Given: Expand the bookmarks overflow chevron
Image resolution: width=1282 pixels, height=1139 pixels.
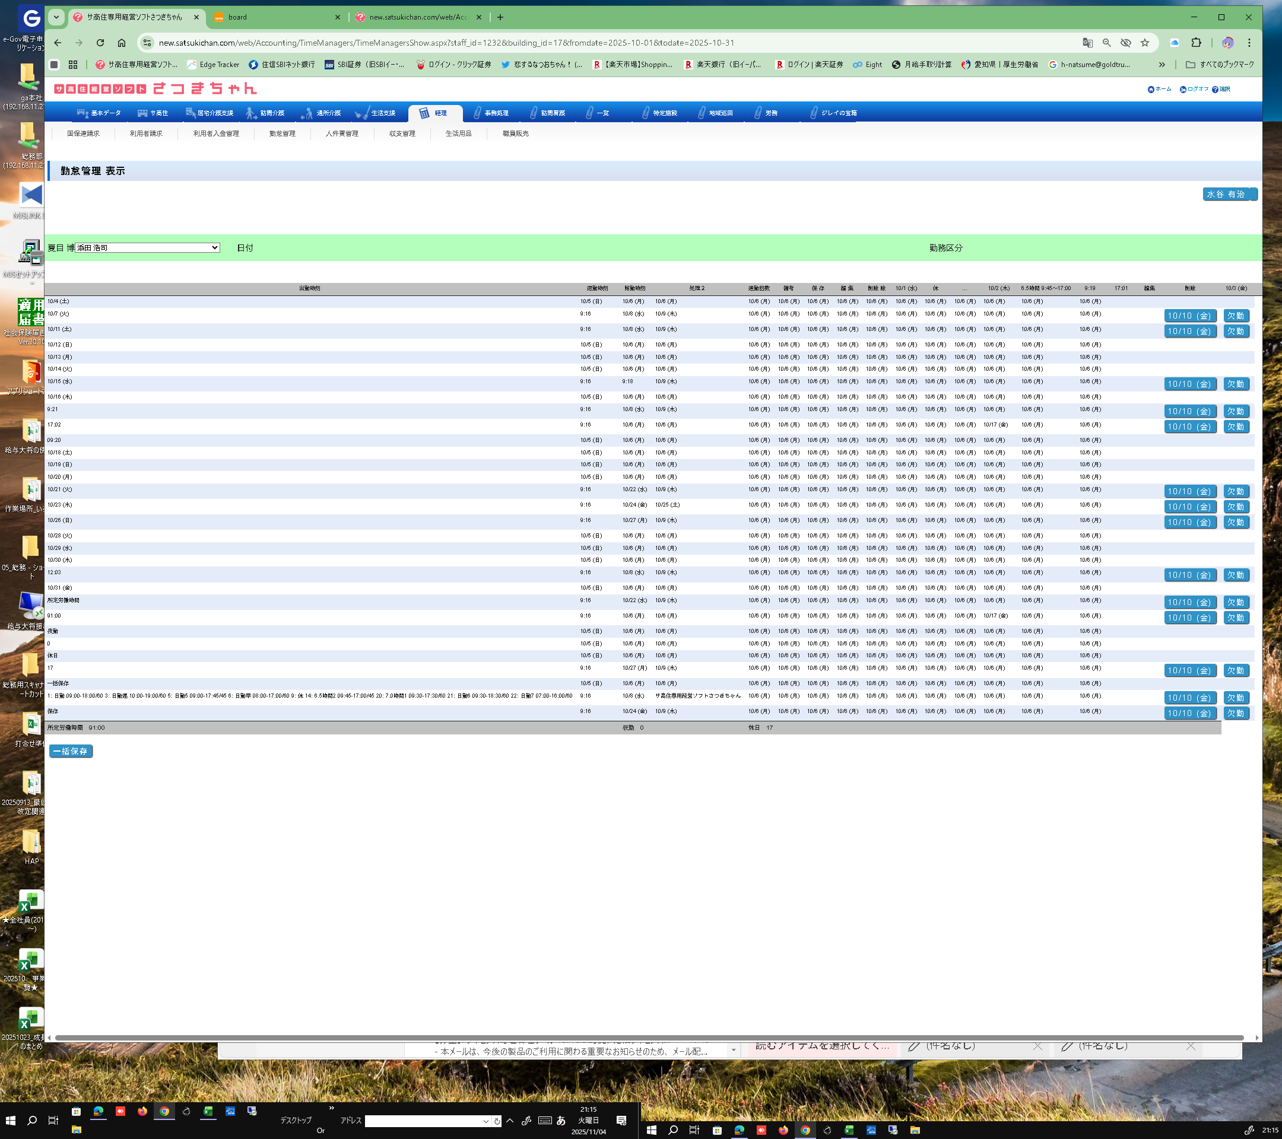Looking at the screenshot, I should [x=1162, y=65].
